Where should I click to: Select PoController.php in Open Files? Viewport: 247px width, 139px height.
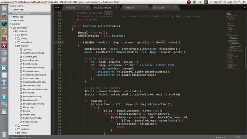click(x=22, y=13)
